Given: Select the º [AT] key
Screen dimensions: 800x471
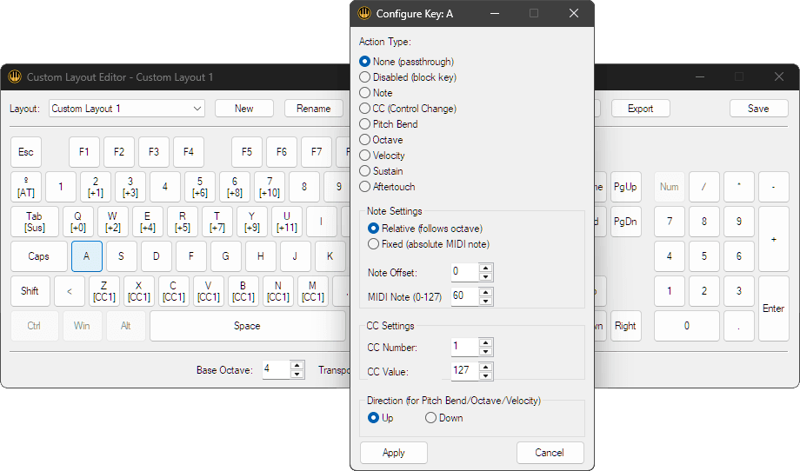Looking at the screenshot, I should click(26, 187).
